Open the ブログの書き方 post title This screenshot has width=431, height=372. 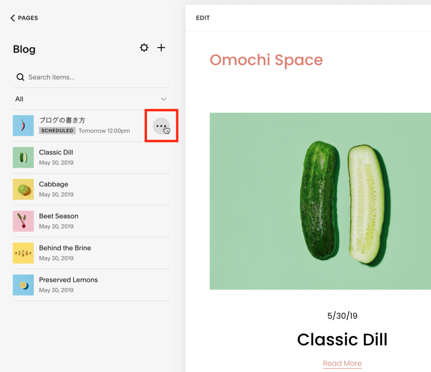[62, 120]
